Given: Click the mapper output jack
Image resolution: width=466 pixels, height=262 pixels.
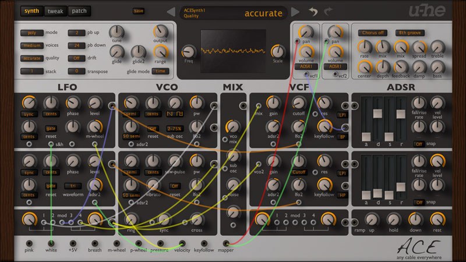Looking at the screenshot, I should click(226, 243).
